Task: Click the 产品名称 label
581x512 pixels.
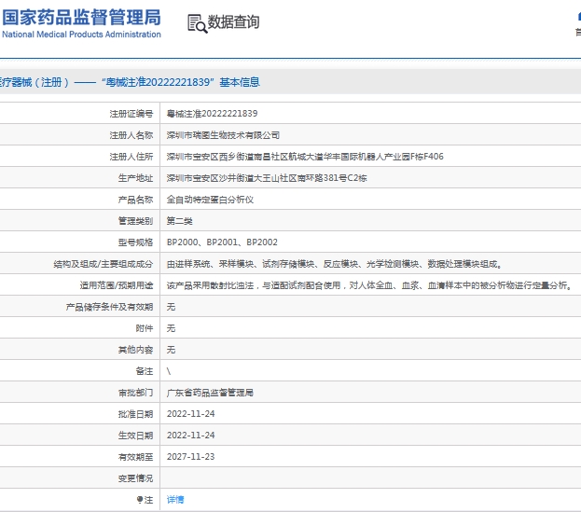Action: 135,200
